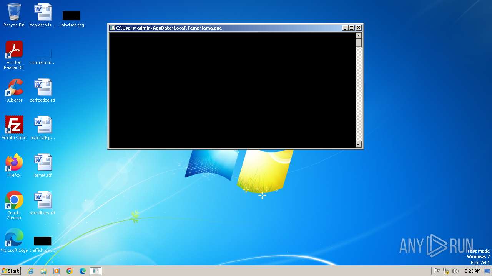Image resolution: width=492 pixels, height=276 pixels.
Task: Click the console scrollbar thumb
Action: click(359, 43)
